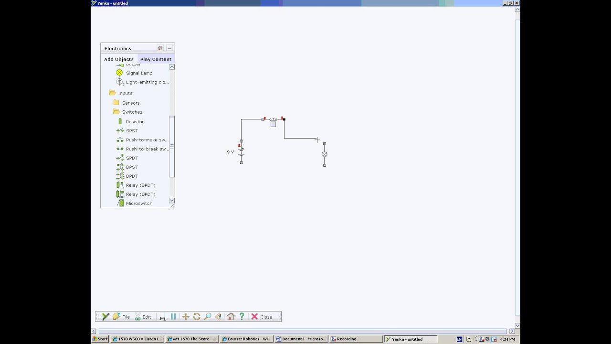Click the lamp's top terminal
611x344 pixels.
tap(325, 144)
